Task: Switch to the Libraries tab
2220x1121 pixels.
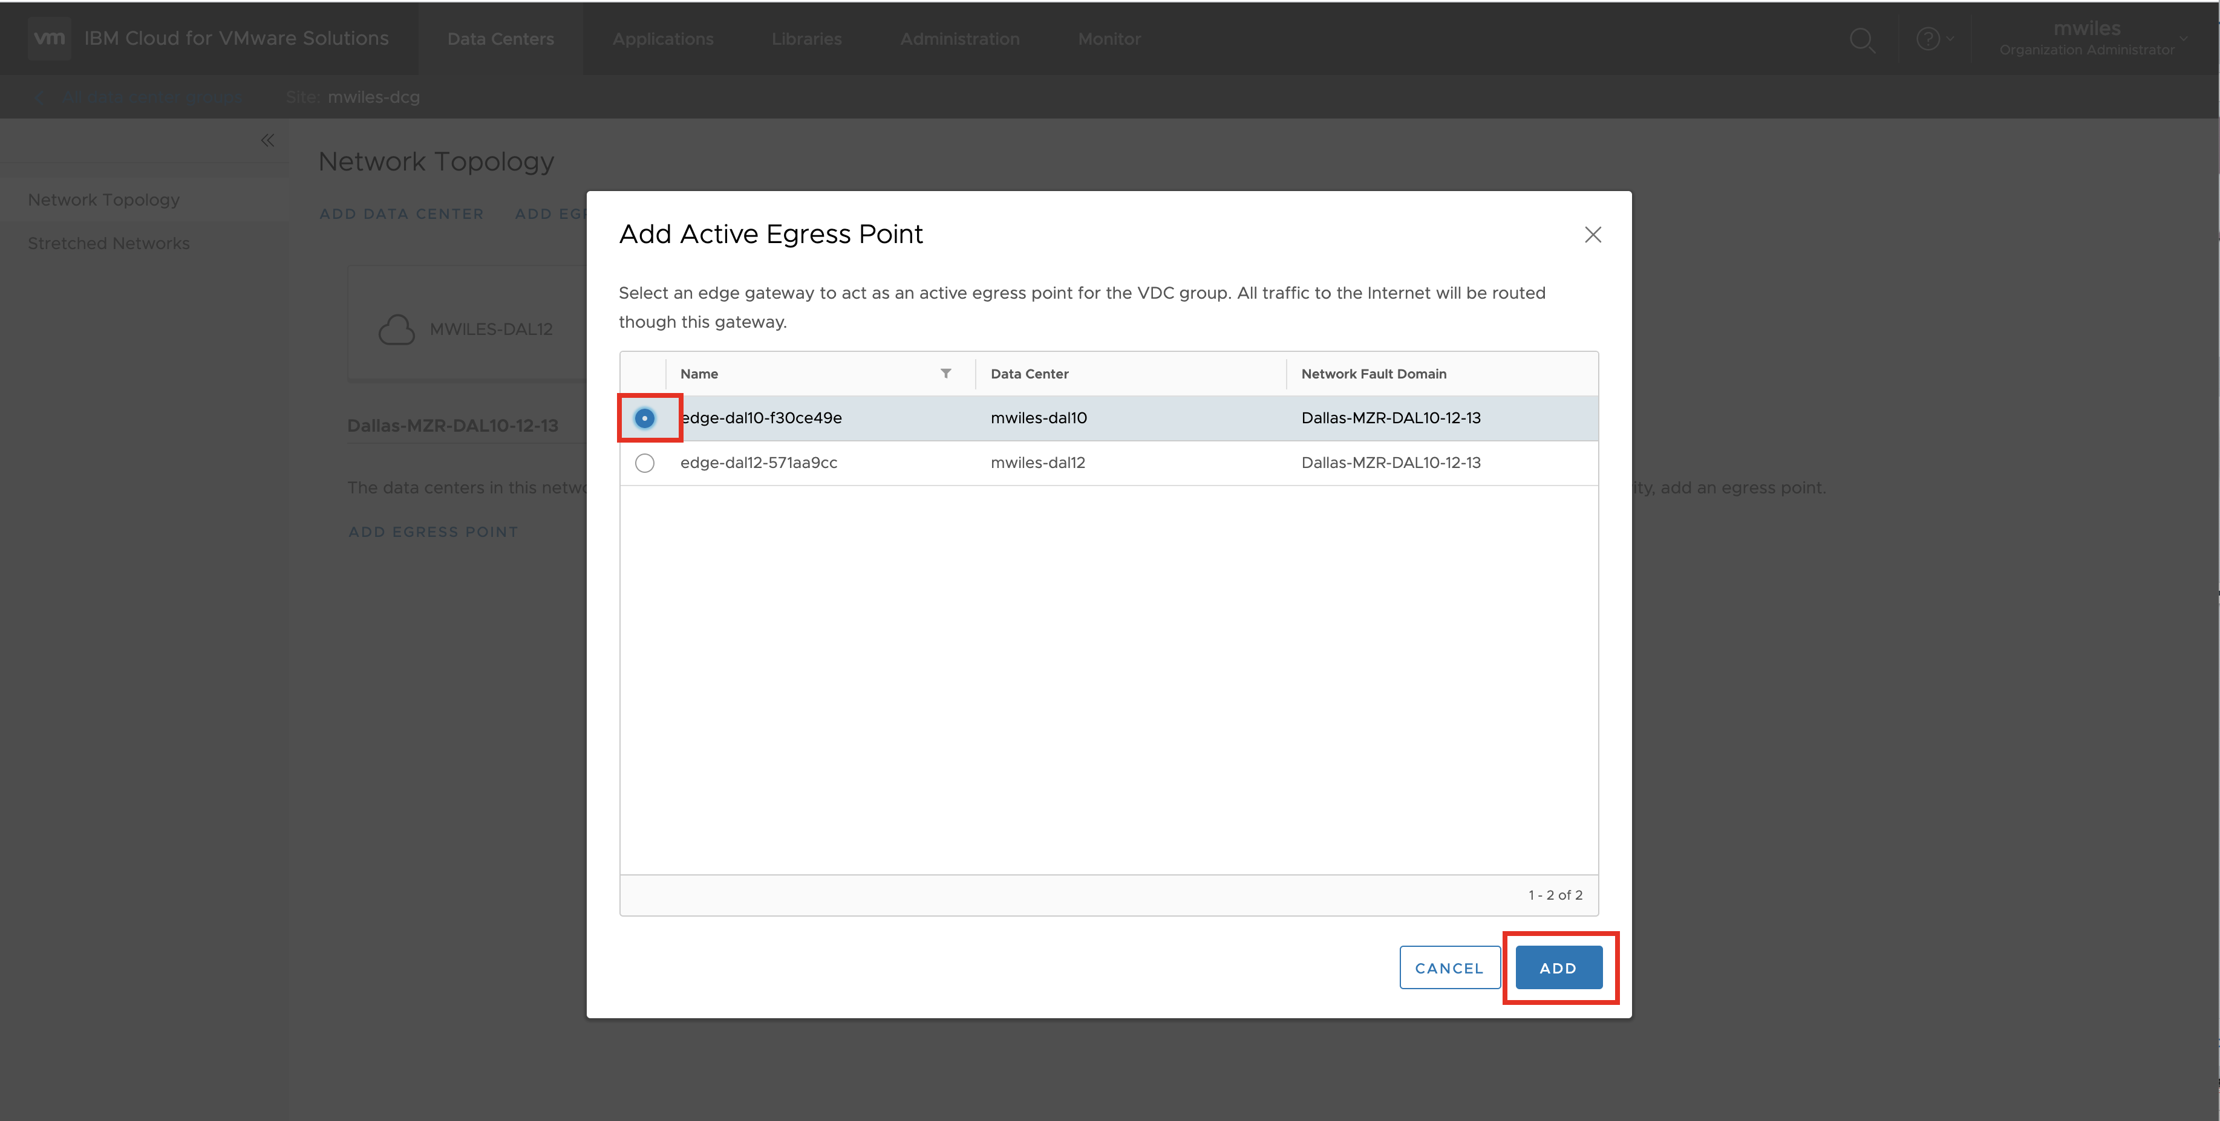Action: point(806,39)
